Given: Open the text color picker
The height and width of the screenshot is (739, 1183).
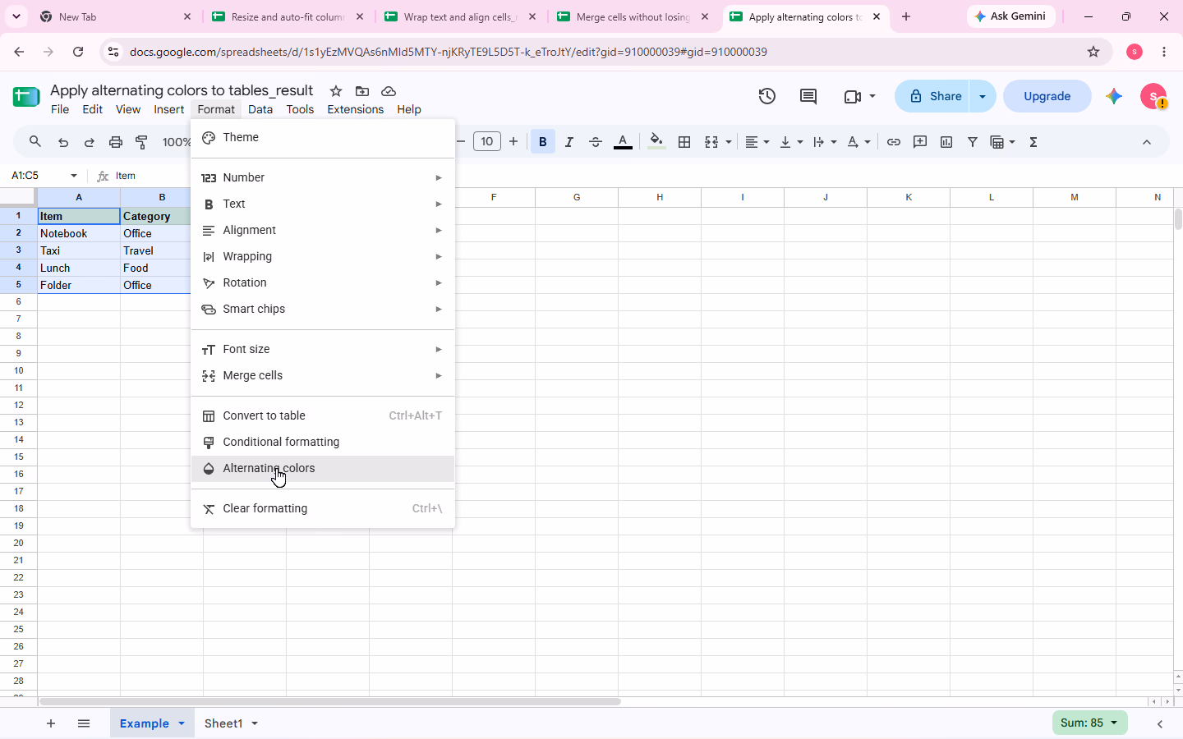Looking at the screenshot, I should [623, 142].
